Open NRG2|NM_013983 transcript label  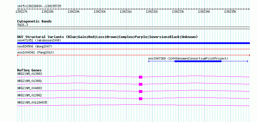point(30,74)
